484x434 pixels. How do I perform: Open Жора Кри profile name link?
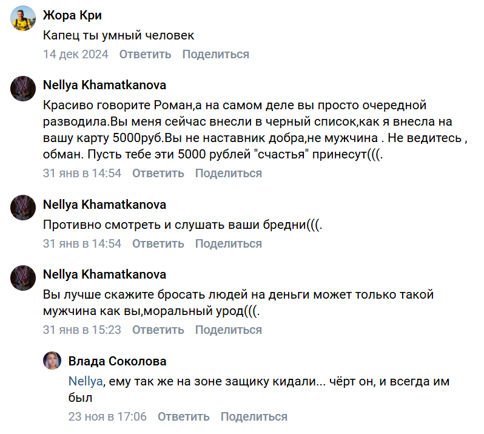[72, 16]
